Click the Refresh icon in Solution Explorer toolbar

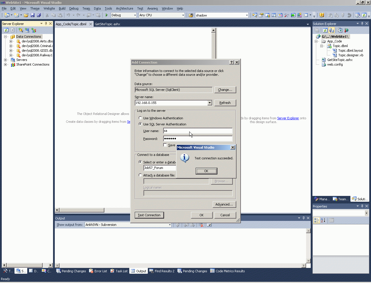(x=325, y=30)
